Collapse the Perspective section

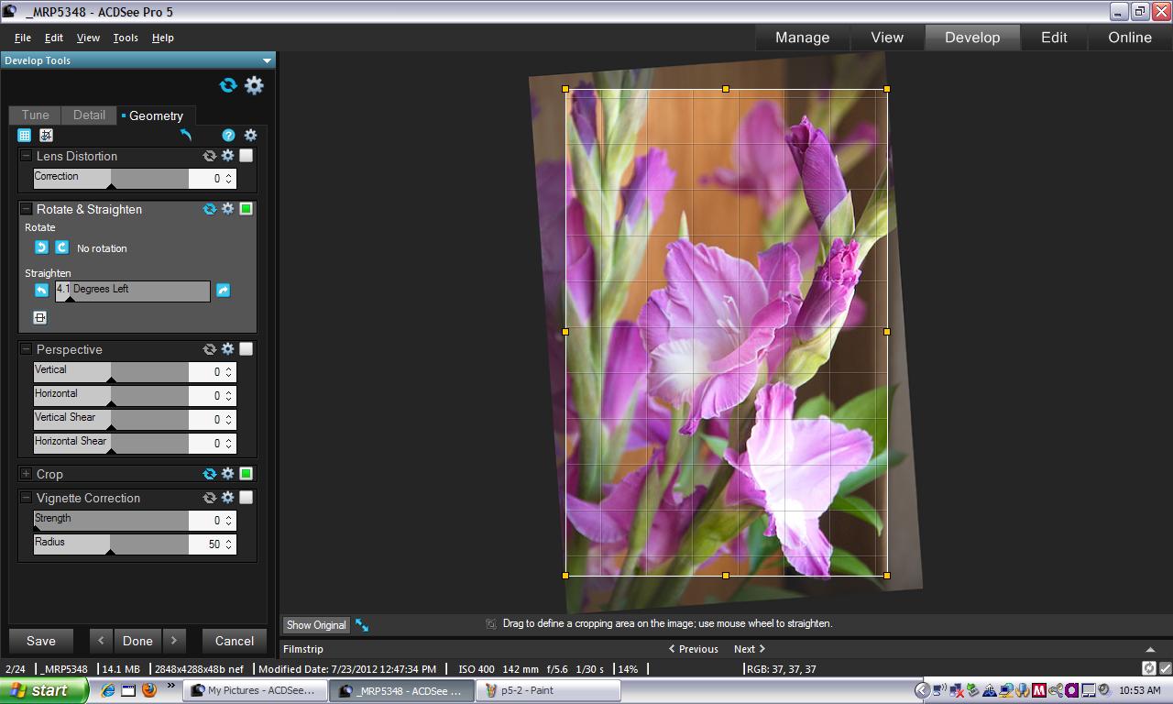(27, 349)
